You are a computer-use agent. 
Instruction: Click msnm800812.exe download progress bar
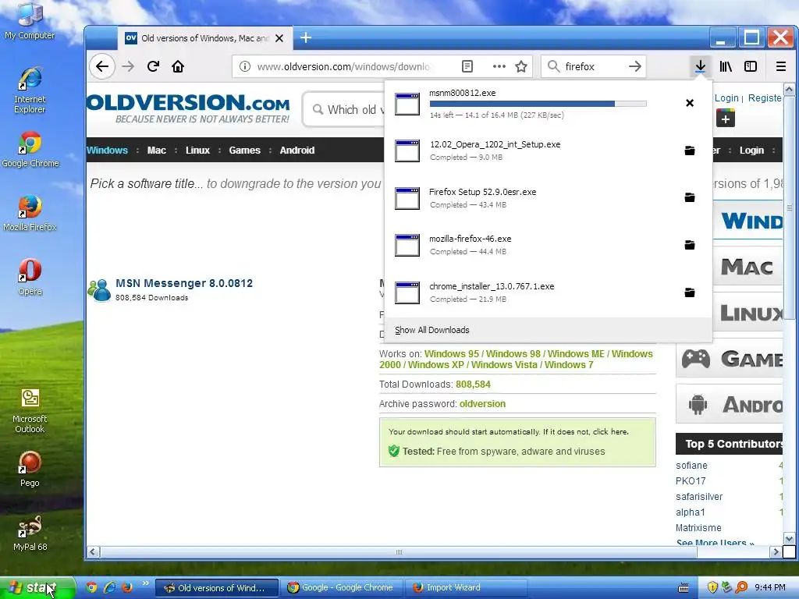point(538,104)
